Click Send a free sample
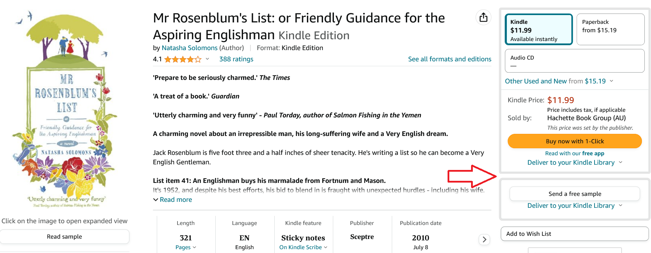Viewport: 651px width, 253px height. (x=575, y=193)
